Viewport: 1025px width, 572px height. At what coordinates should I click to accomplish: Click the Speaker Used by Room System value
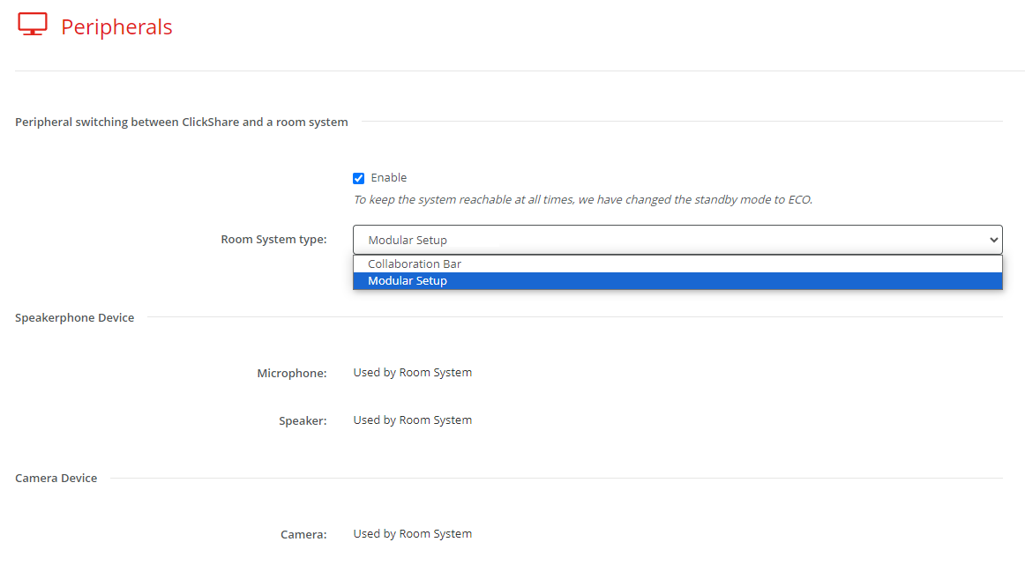[x=412, y=420]
